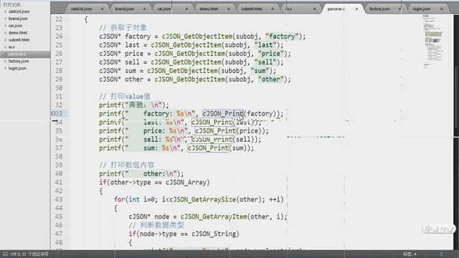Close saleList.json from sidebar open files

pyautogui.click(x=5, y=11)
